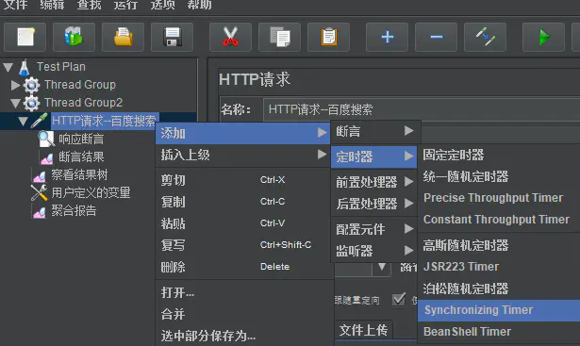Screen dimensions: 580x346
Task: Add a BeanShell Timer
Action: [x=499, y=332]
